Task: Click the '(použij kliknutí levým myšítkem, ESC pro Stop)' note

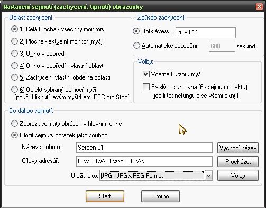Action: click(72, 97)
